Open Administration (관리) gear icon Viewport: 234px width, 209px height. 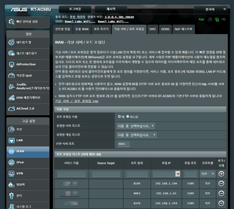pyautogui.click(x=11, y=196)
